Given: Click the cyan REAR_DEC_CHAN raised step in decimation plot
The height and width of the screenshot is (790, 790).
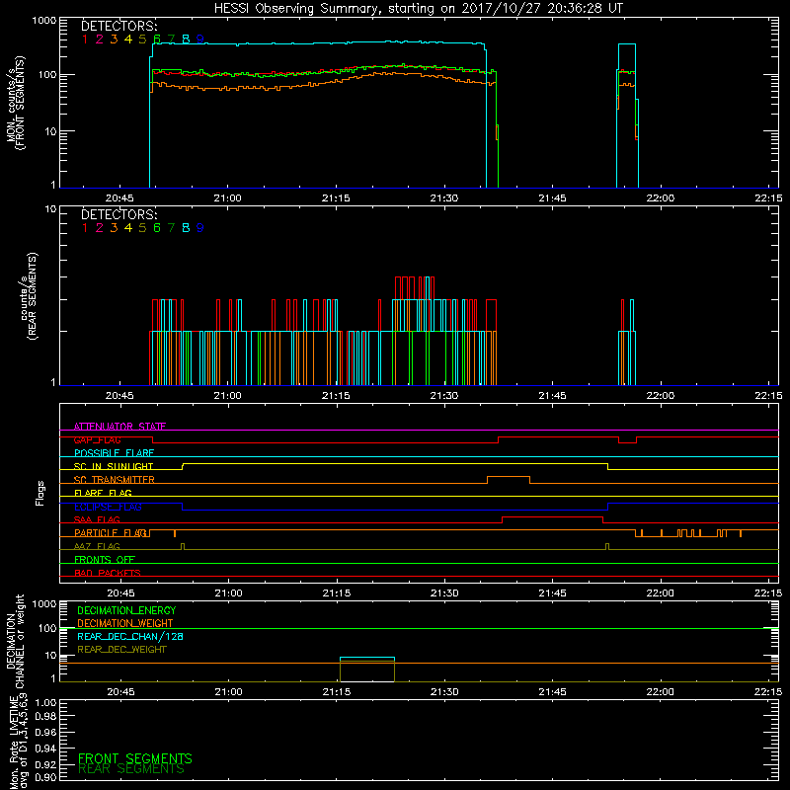Looking at the screenshot, I should tap(367, 658).
